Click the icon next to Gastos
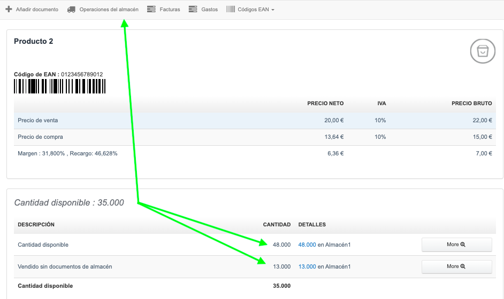This screenshot has height=299, width=504. click(193, 10)
